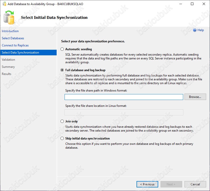
Task: Open the Connect to Replicas step
Action: click(x=15, y=45)
